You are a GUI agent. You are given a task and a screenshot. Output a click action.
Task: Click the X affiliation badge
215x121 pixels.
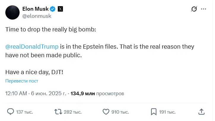pyautogui.click(x=60, y=9)
